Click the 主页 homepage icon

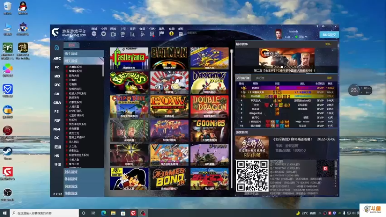click(x=123, y=34)
